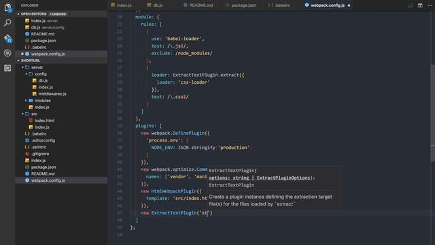
Task: Click the 1 UNSAVED badge in Open Editors
Action: pyautogui.click(x=58, y=14)
